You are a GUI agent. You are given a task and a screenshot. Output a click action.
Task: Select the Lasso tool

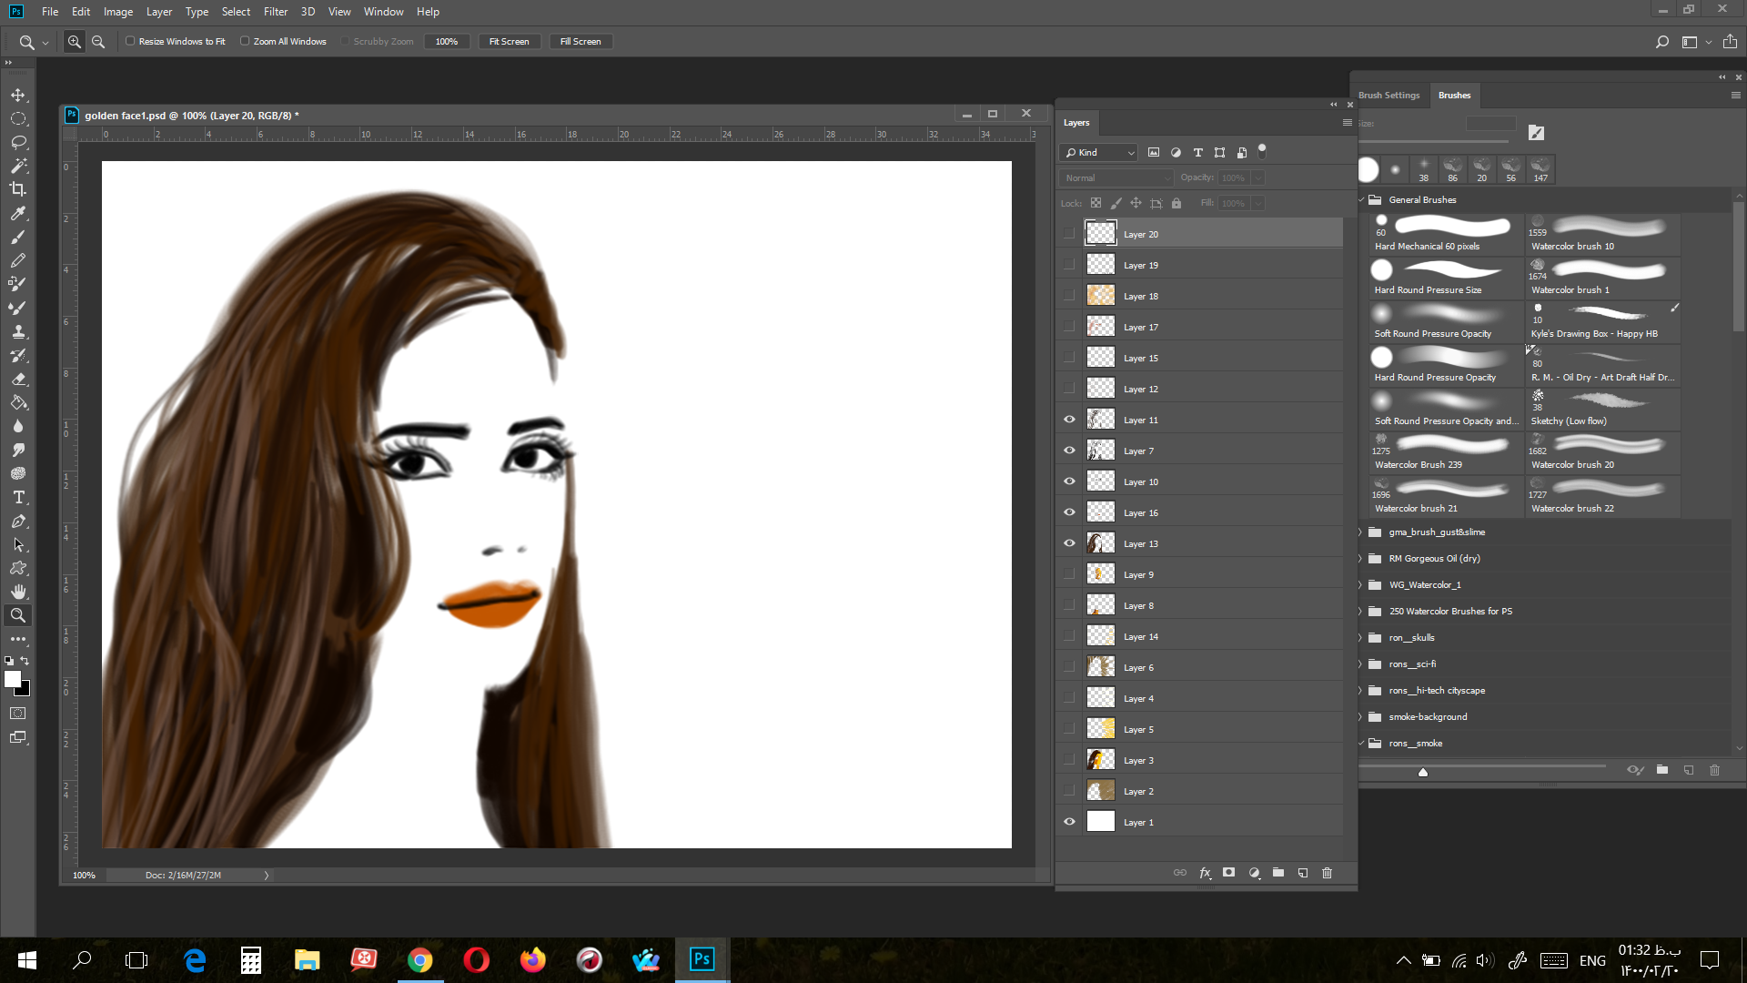(18, 142)
